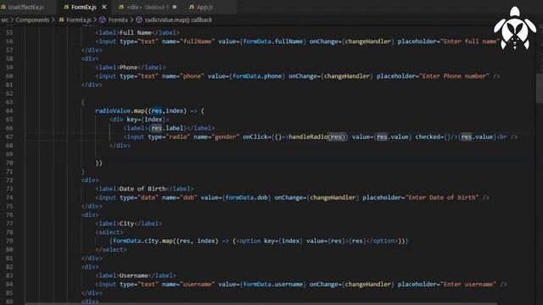Viewport: 543px width, 305px height.
Task: Click the JS icon on UseEffectEx.js tab
Action: 3,7
